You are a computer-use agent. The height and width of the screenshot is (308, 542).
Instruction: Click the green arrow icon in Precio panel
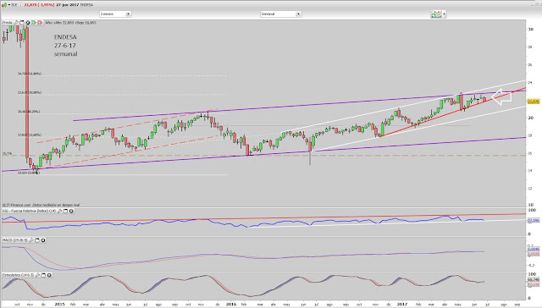coord(34,23)
